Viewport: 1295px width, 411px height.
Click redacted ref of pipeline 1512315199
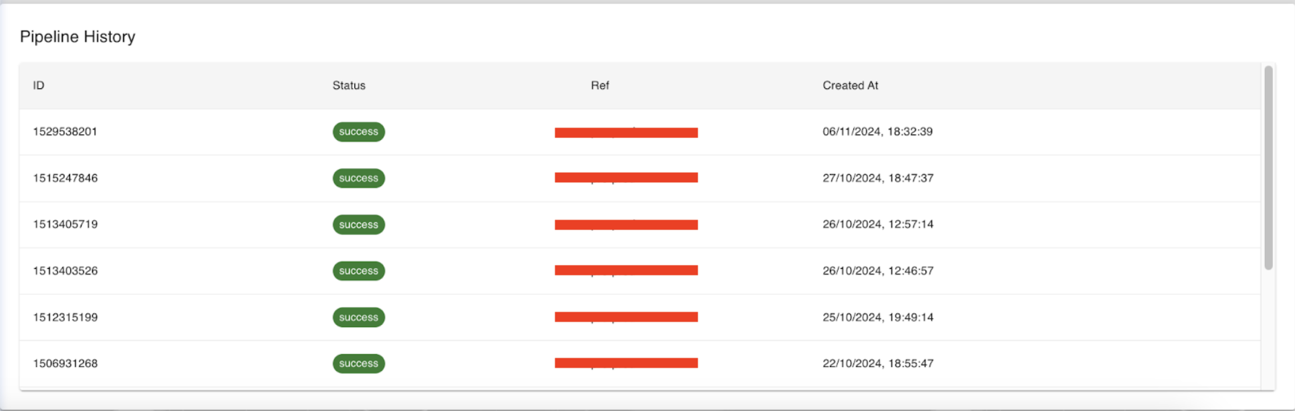(x=626, y=317)
